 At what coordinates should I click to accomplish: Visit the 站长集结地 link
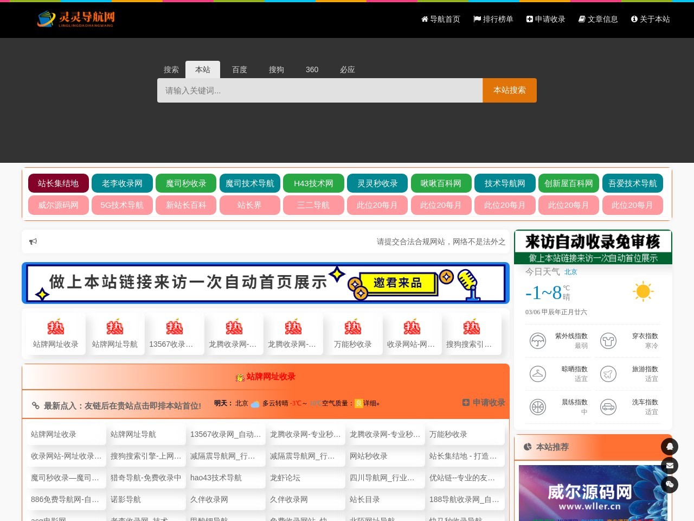(58, 183)
